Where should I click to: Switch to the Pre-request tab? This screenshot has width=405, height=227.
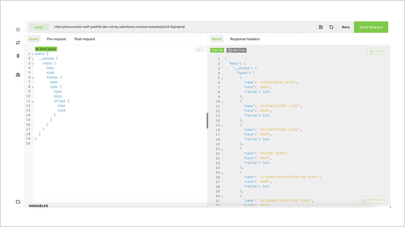point(56,39)
